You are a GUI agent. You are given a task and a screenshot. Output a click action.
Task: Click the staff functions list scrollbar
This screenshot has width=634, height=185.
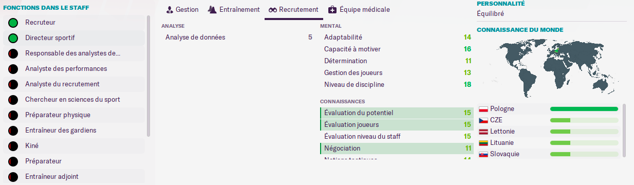[148, 76]
